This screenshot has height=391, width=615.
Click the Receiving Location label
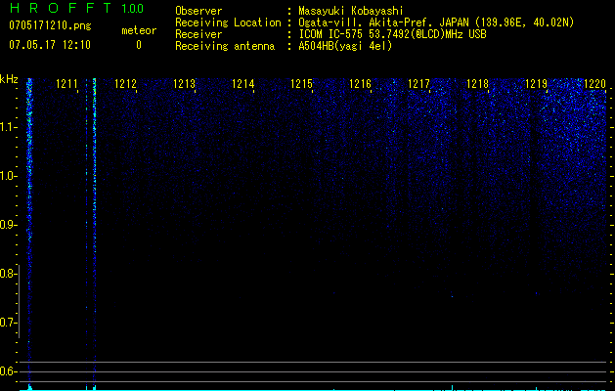(228, 22)
